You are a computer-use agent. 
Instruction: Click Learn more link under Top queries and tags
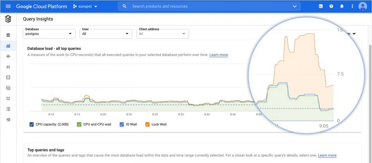pos(327,155)
